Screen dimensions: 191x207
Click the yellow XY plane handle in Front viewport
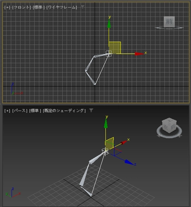(115, 48)
